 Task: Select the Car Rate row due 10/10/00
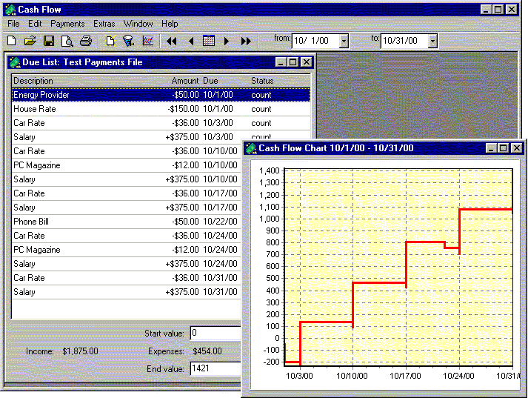[127, 151]
